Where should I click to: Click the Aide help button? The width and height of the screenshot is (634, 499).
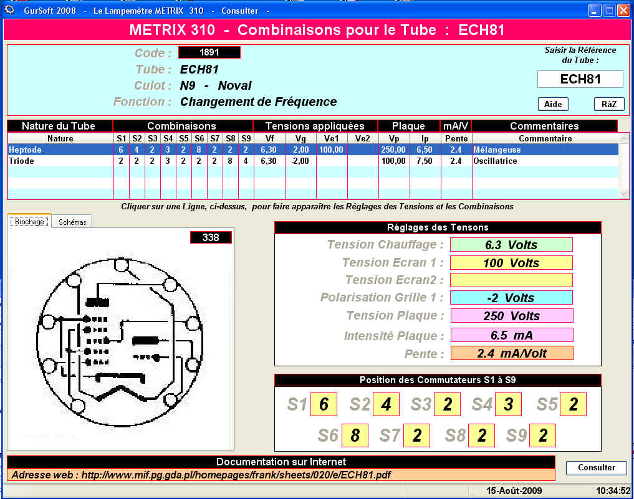click(553, 104)
